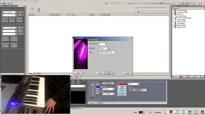Open the Master window icon
The image size is (205, 115).
click(x=184, y=112)
